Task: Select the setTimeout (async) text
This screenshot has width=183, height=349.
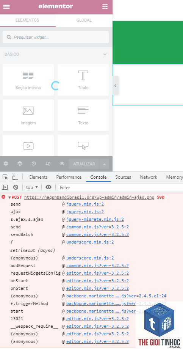Action: (x=33, y=250)
